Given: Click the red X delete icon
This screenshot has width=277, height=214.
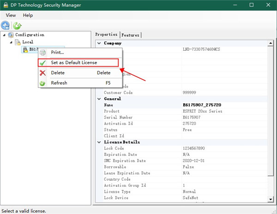Looking at the screenshot, I should (43, 73).
